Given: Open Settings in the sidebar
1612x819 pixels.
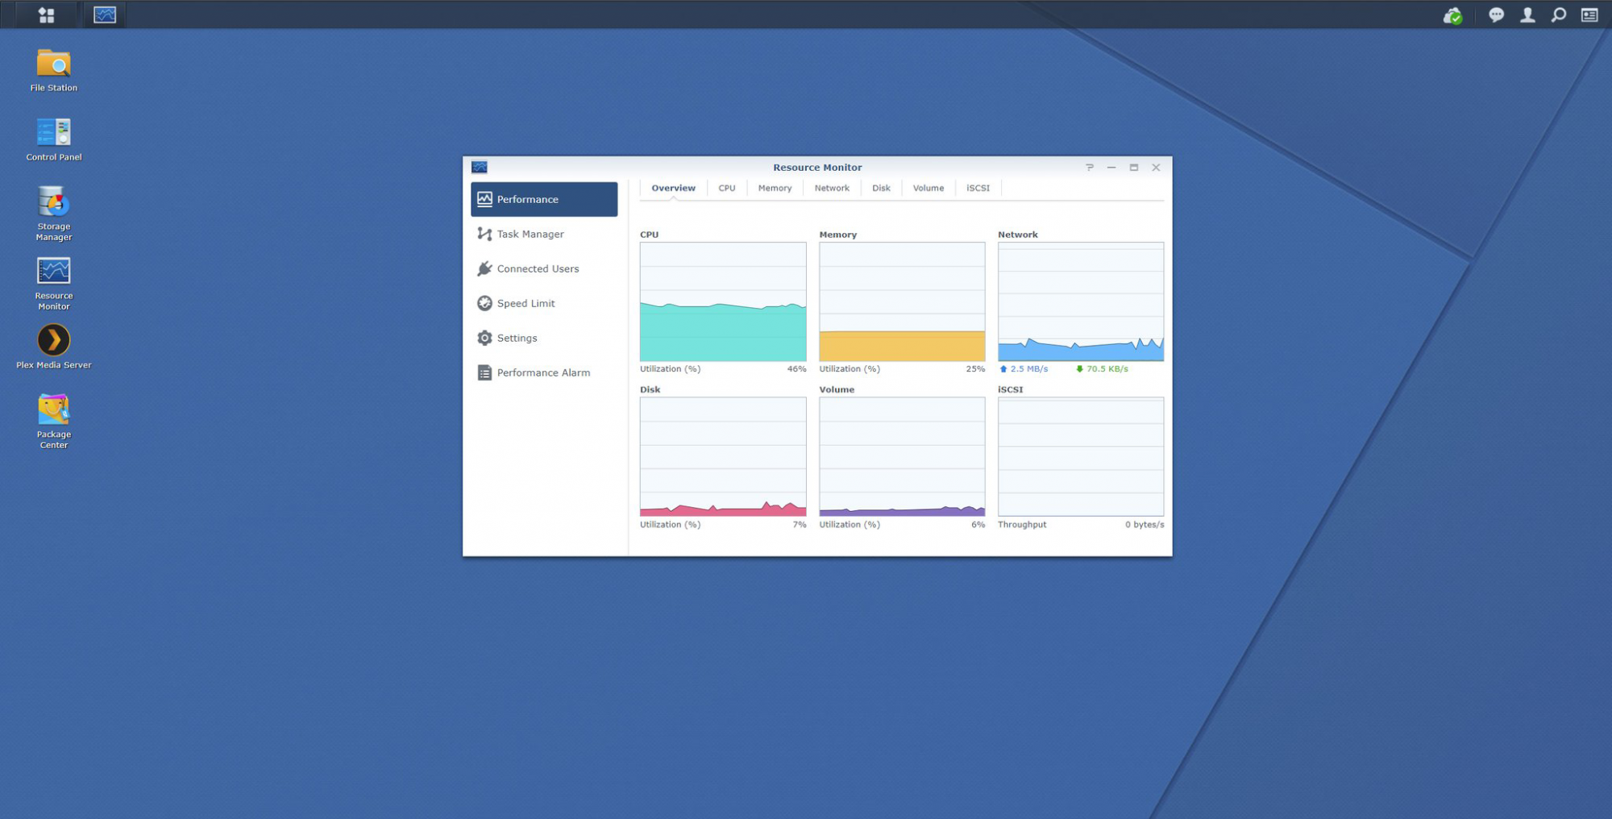Looking at the screenshot, I should (544, 338).
